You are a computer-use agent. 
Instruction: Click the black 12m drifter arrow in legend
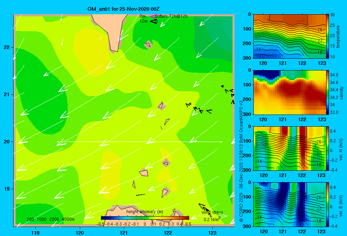[154, 21]
